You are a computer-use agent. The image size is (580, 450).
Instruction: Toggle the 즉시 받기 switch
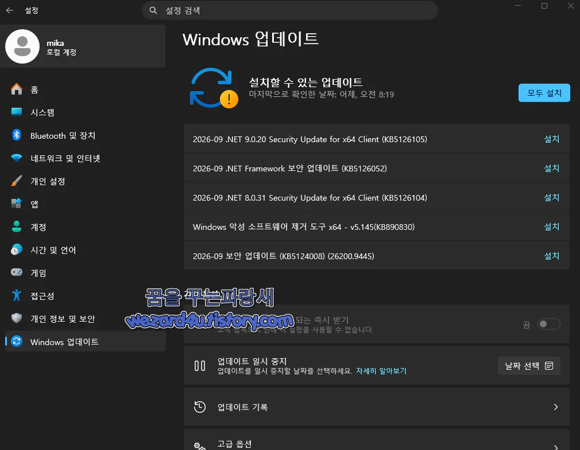coord(548,324)
